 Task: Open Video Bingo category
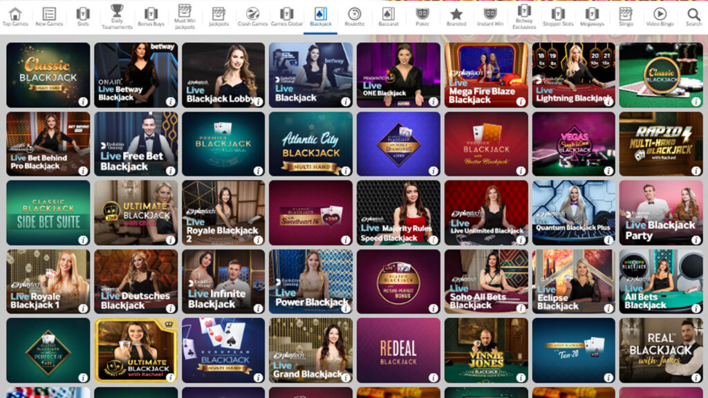(660, 17)
